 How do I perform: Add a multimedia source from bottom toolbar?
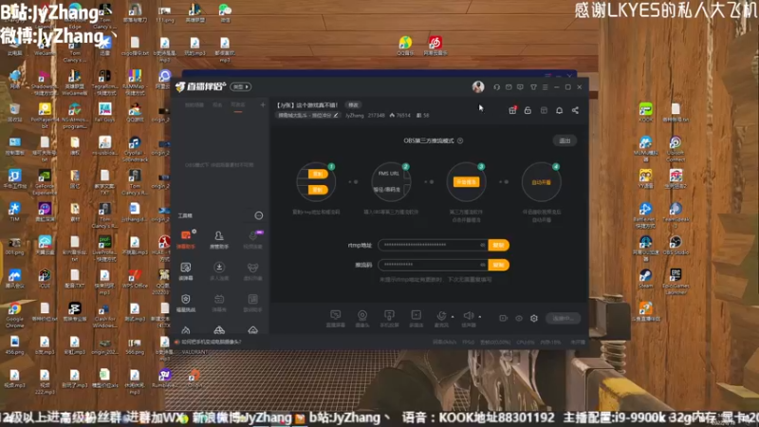click(417, 319)
